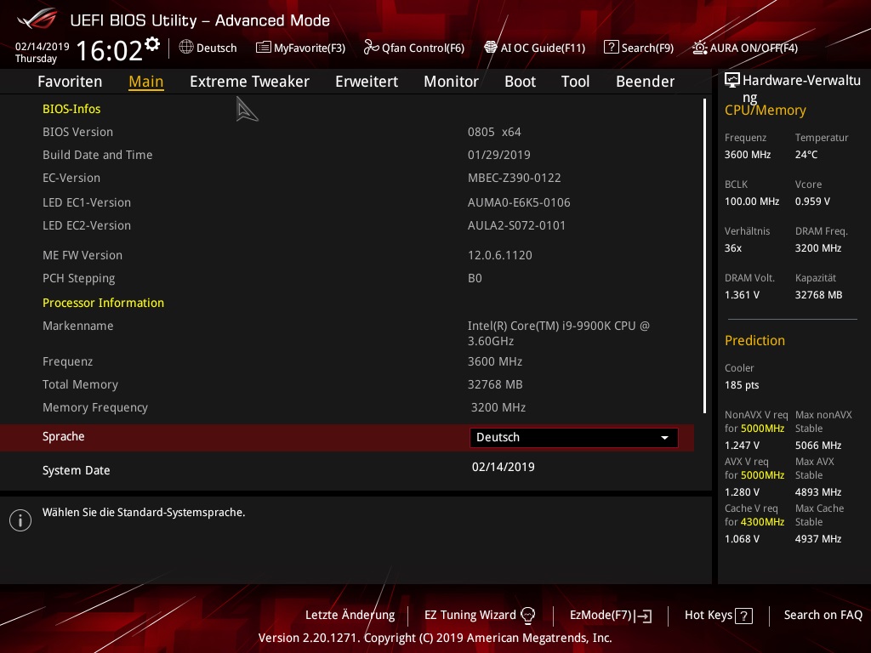Select the Main tab

(146, 82)
